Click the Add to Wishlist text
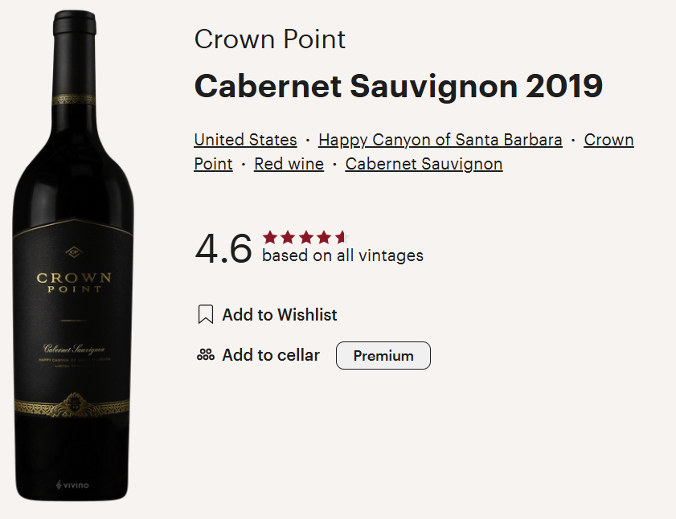Screen dimensions: 676x519 (x=280, y=315)
